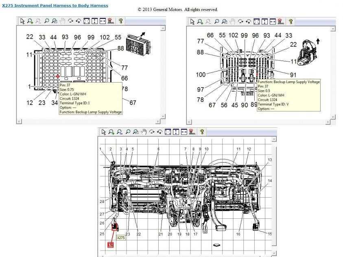
Task: Click pin label 1 in left connector view
Action: pyautogui.click(x=29, y=87)
